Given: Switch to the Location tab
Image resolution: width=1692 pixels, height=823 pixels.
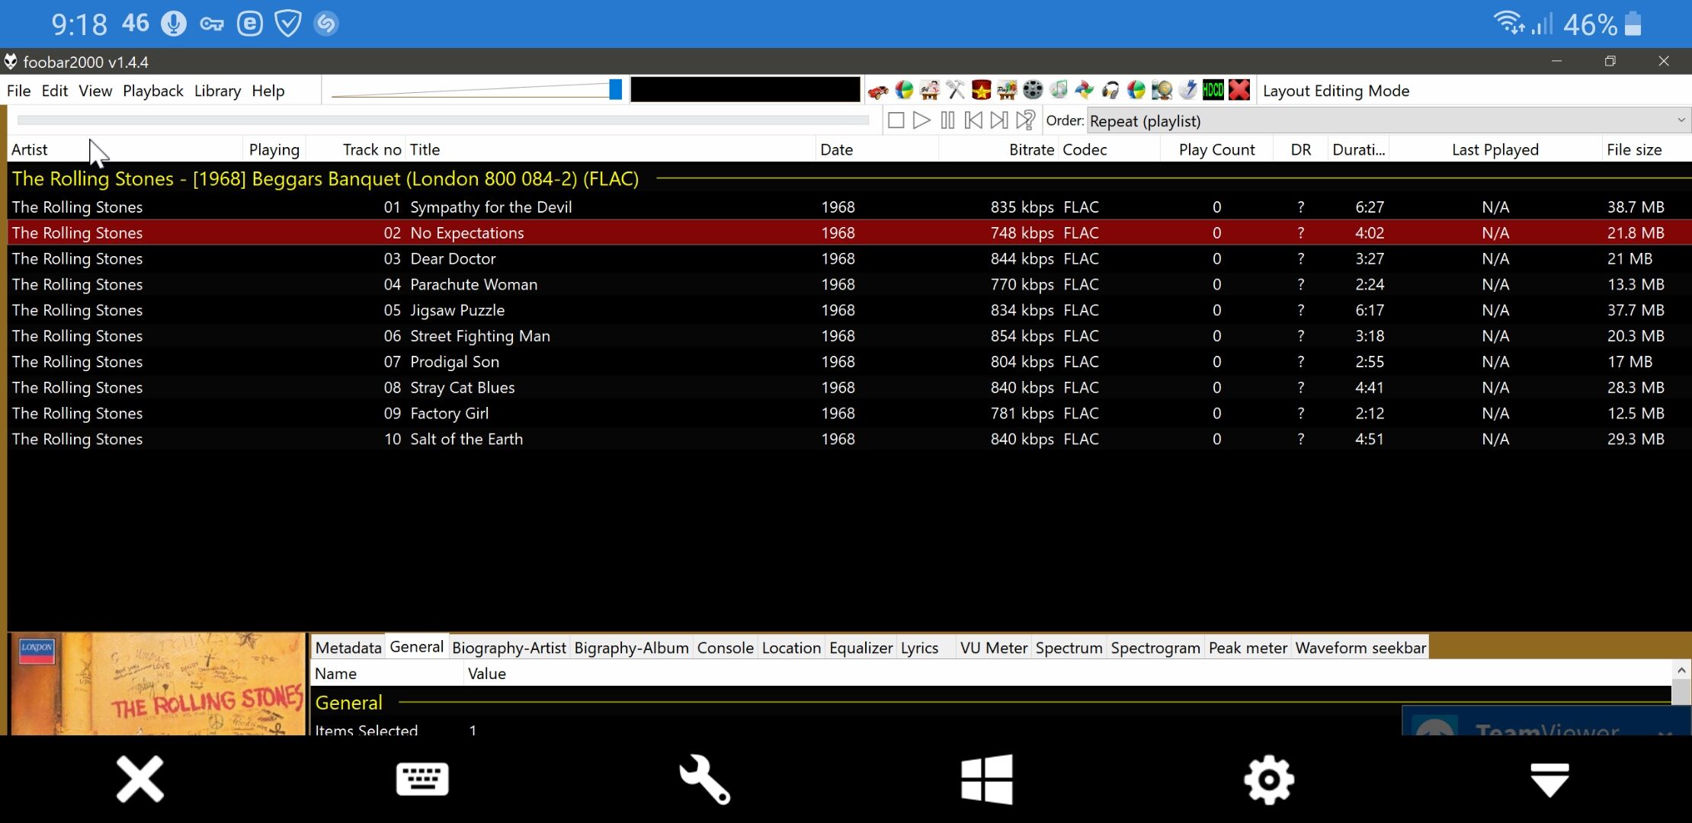Looking at the screenshot, I should pyautogui.click(x=791, y=648).
